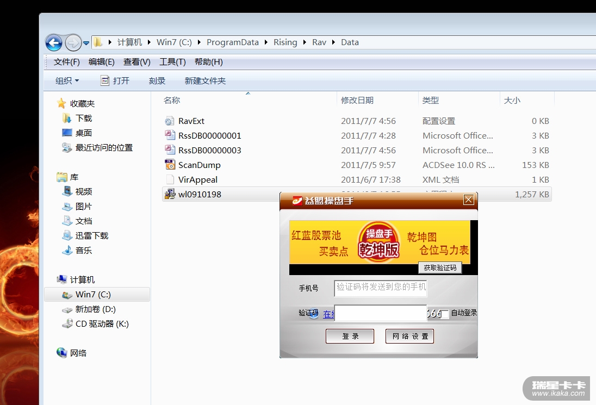The height and width of the screenshot is (405, 596).
Task: Click the 计算机 icon in the sidebar
Action: click(x=61, y=279)
